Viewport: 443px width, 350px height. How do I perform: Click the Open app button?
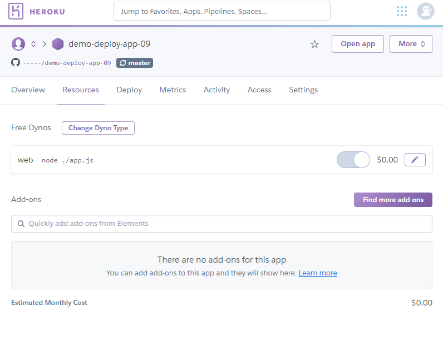click(x=358, y=44)
